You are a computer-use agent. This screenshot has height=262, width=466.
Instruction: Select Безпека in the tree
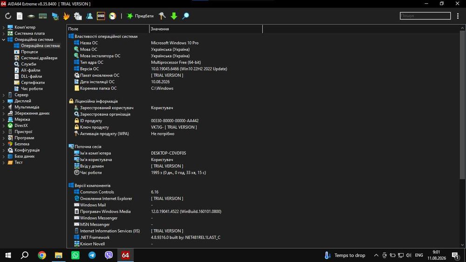pos(22,144)
